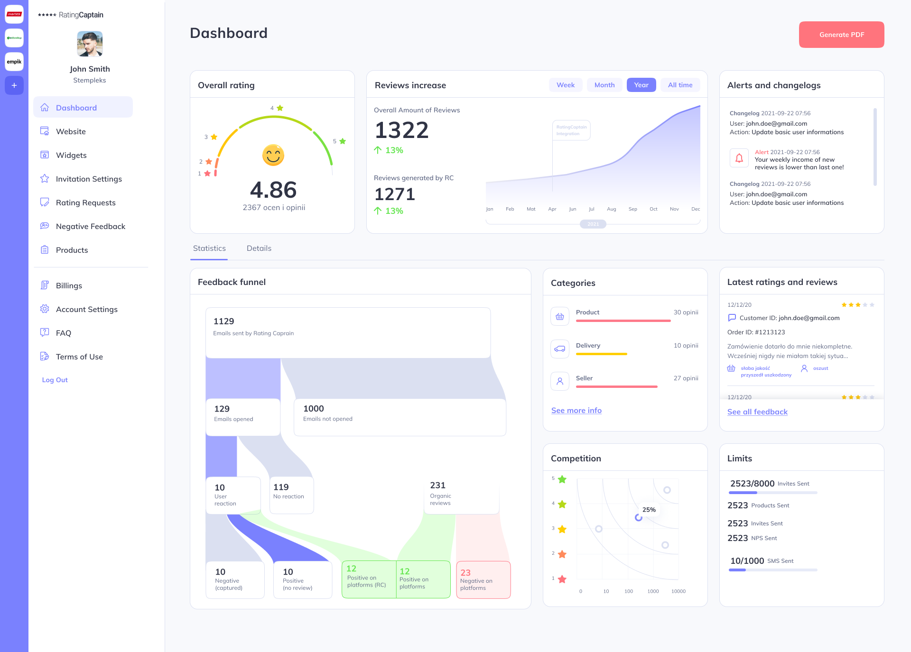Click the SMS Sent progress bar

[x=773, y=570]
